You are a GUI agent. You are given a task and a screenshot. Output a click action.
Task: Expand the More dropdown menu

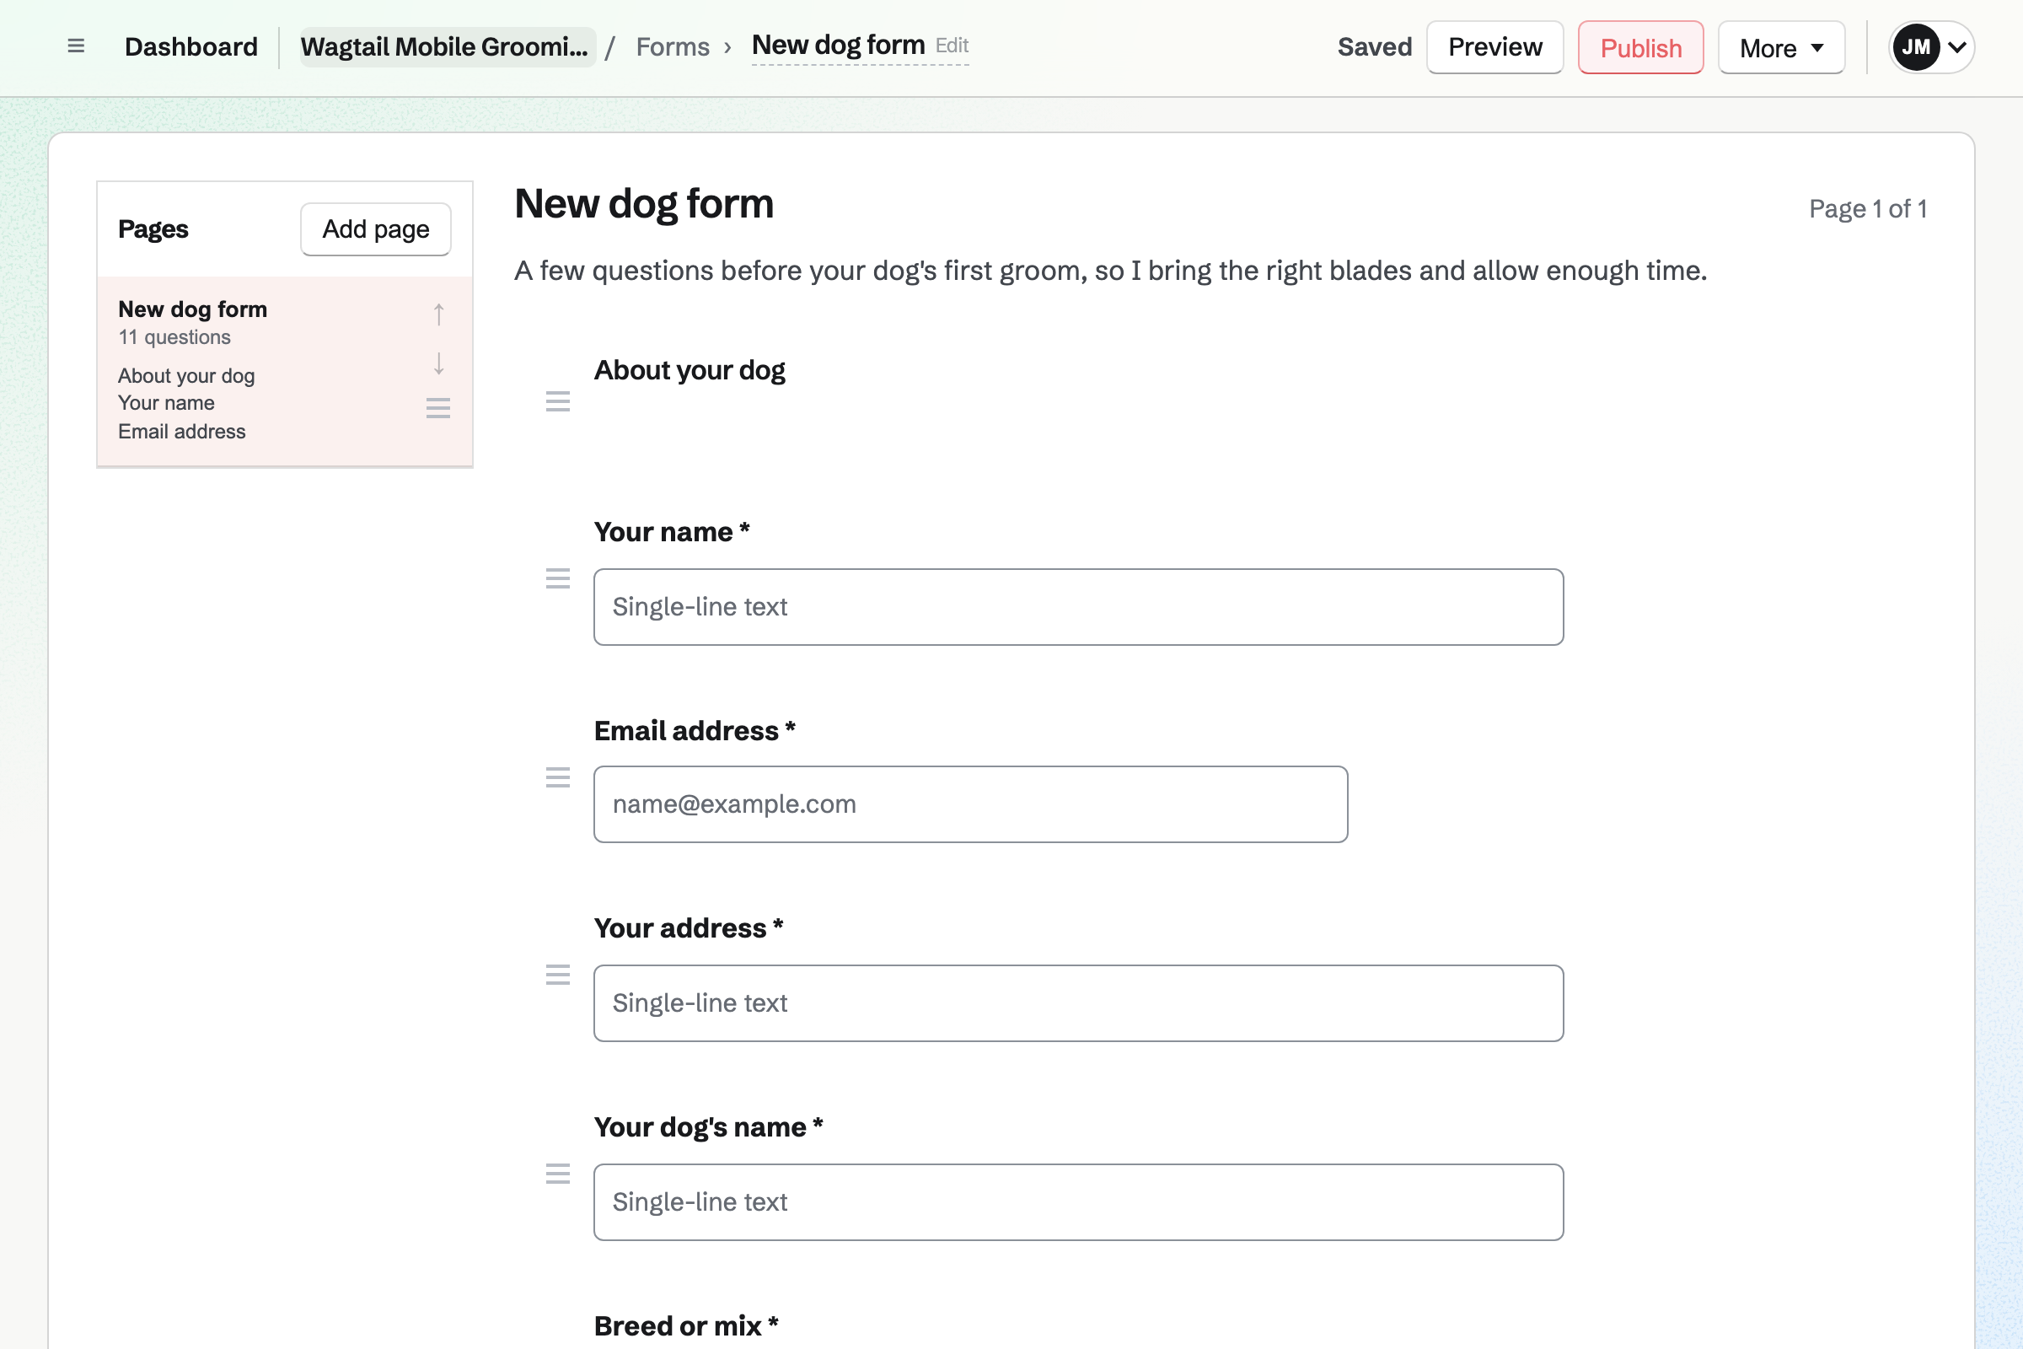[1781, 47]
